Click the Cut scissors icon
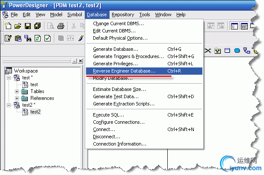The height and width of the screenshot is (175, 264). [74, 26]
